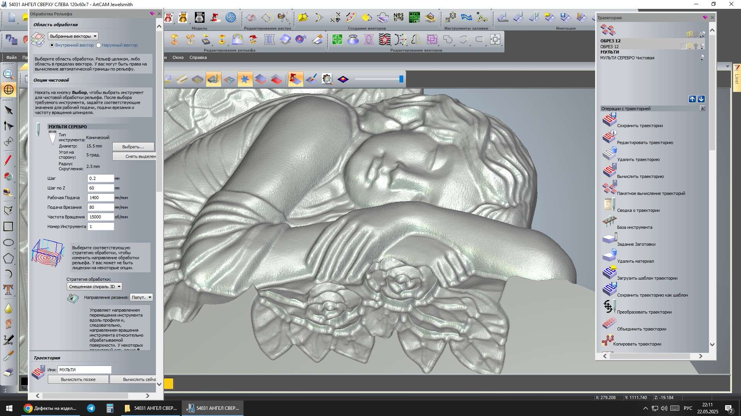
Task: Click the Снять выделен button
Action: point(134,156)
